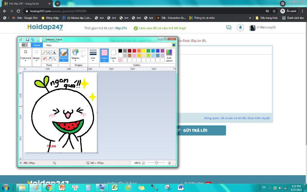This screenshot has width=307, height=192.
Task: Select Color 2 background swatch
Action: click(113, 55)
